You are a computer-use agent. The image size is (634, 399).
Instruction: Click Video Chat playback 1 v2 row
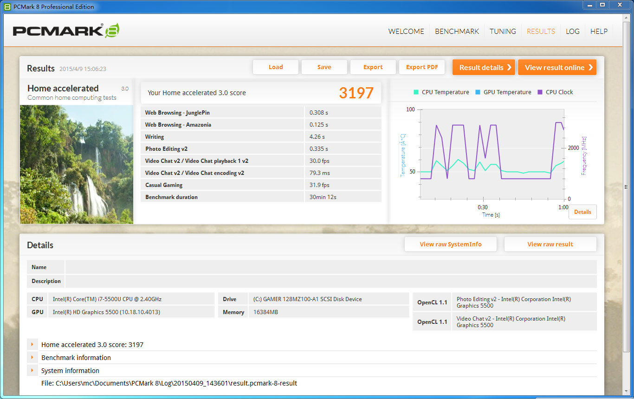(261, 161)
